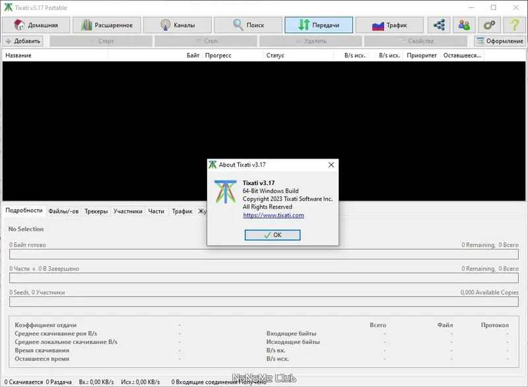
Task: Open the Трафик bandwidth section
Action: [x=389, y=25]
